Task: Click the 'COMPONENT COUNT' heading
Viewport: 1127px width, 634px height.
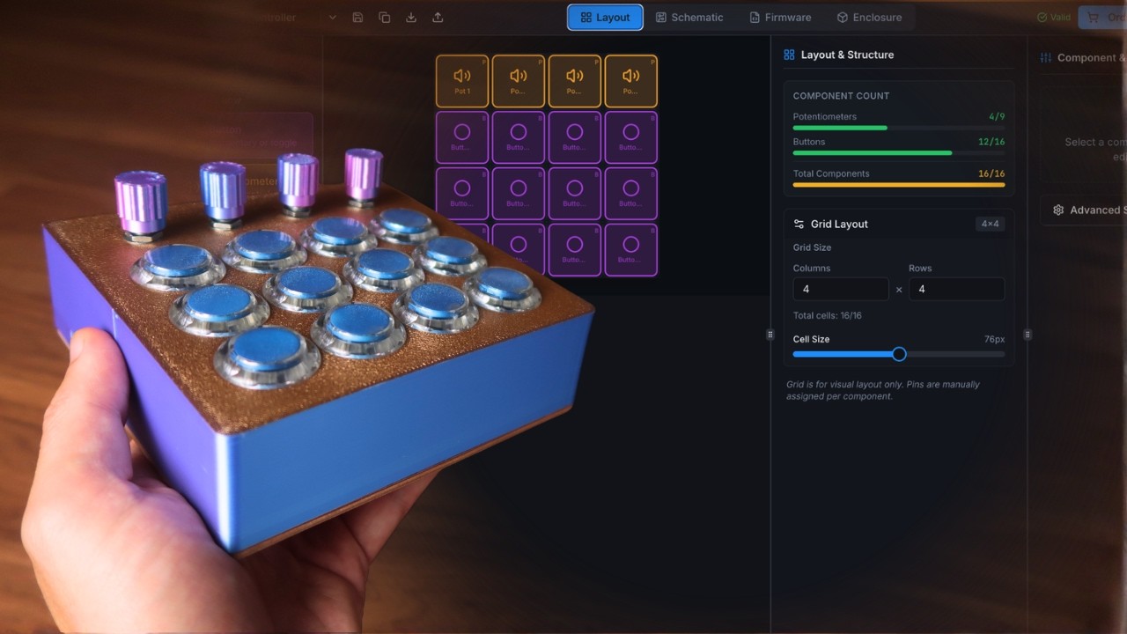Action: point(841,96)
